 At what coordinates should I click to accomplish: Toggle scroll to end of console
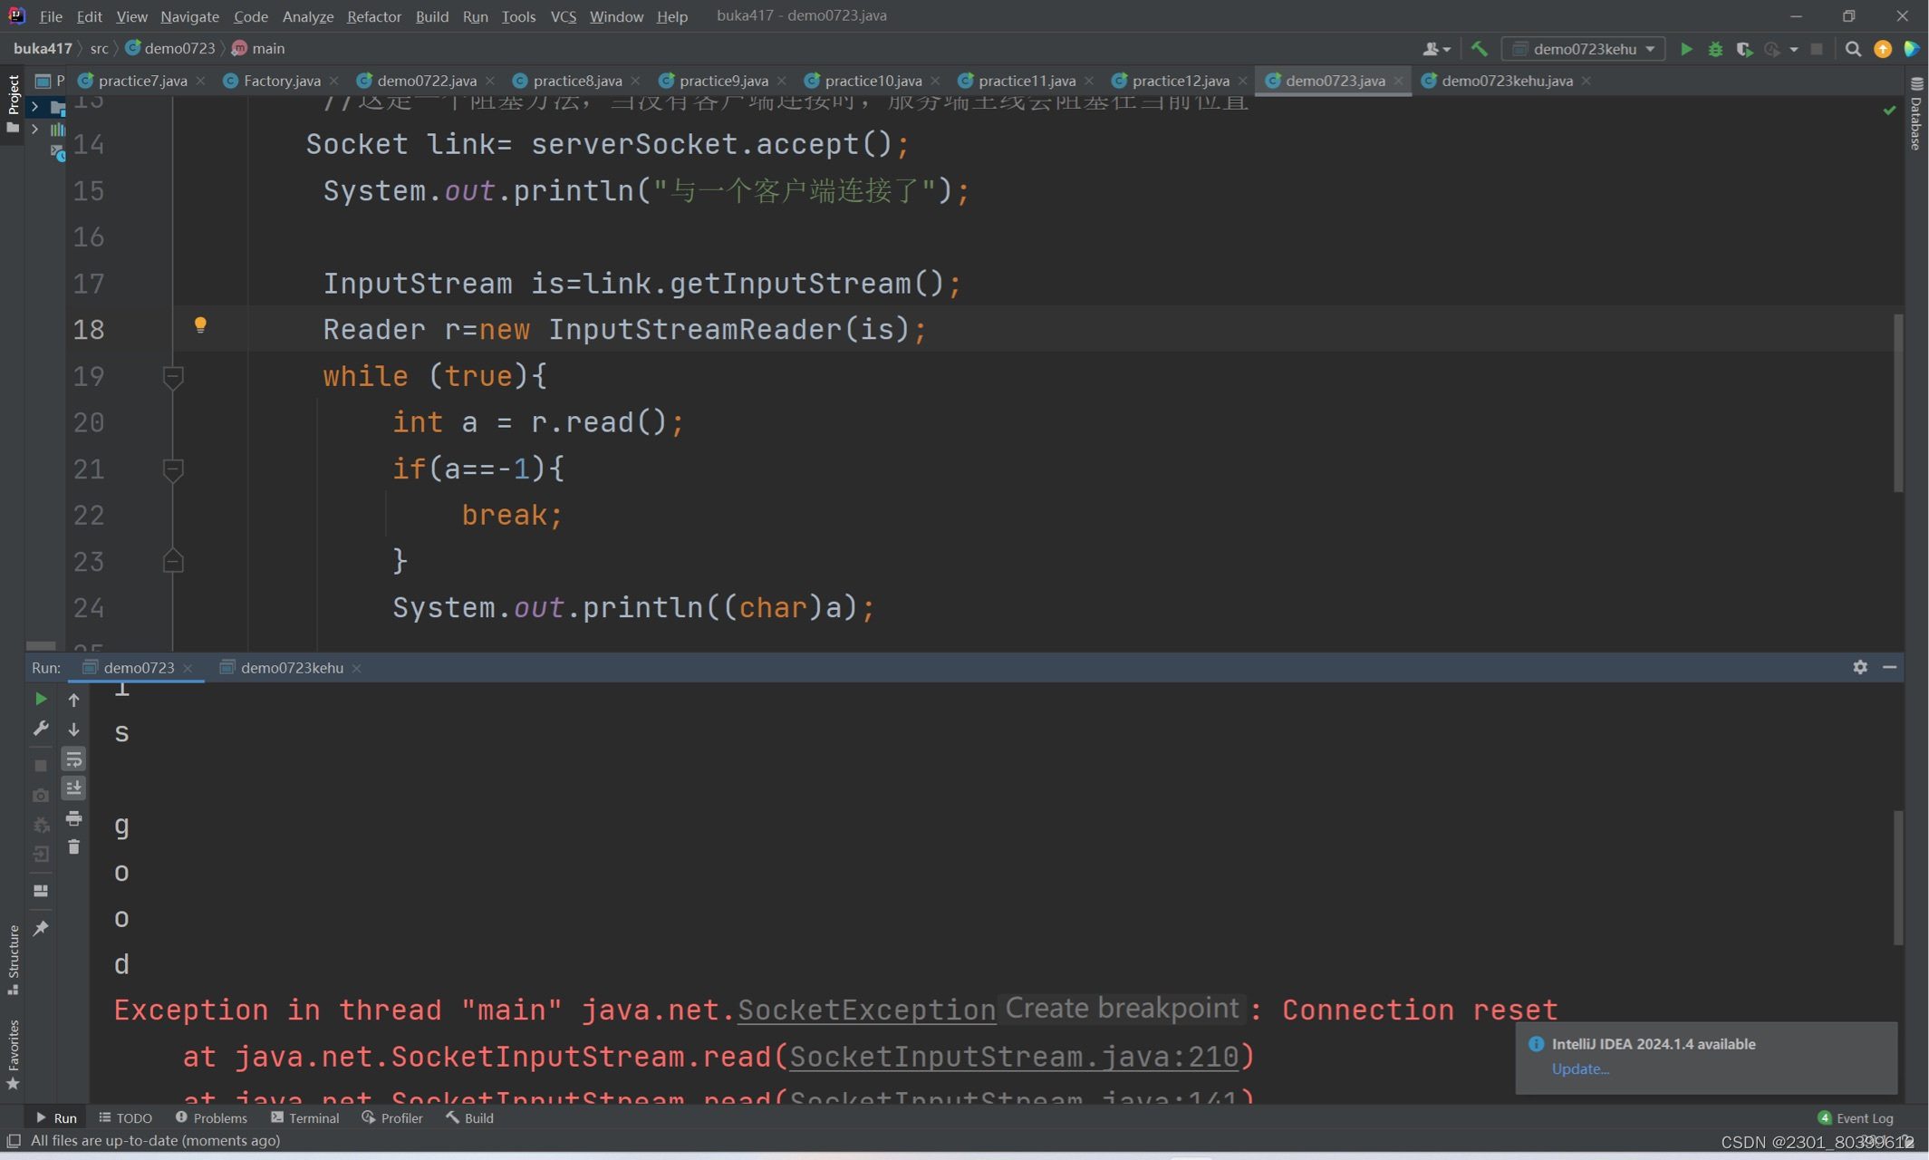pos(74,788)
